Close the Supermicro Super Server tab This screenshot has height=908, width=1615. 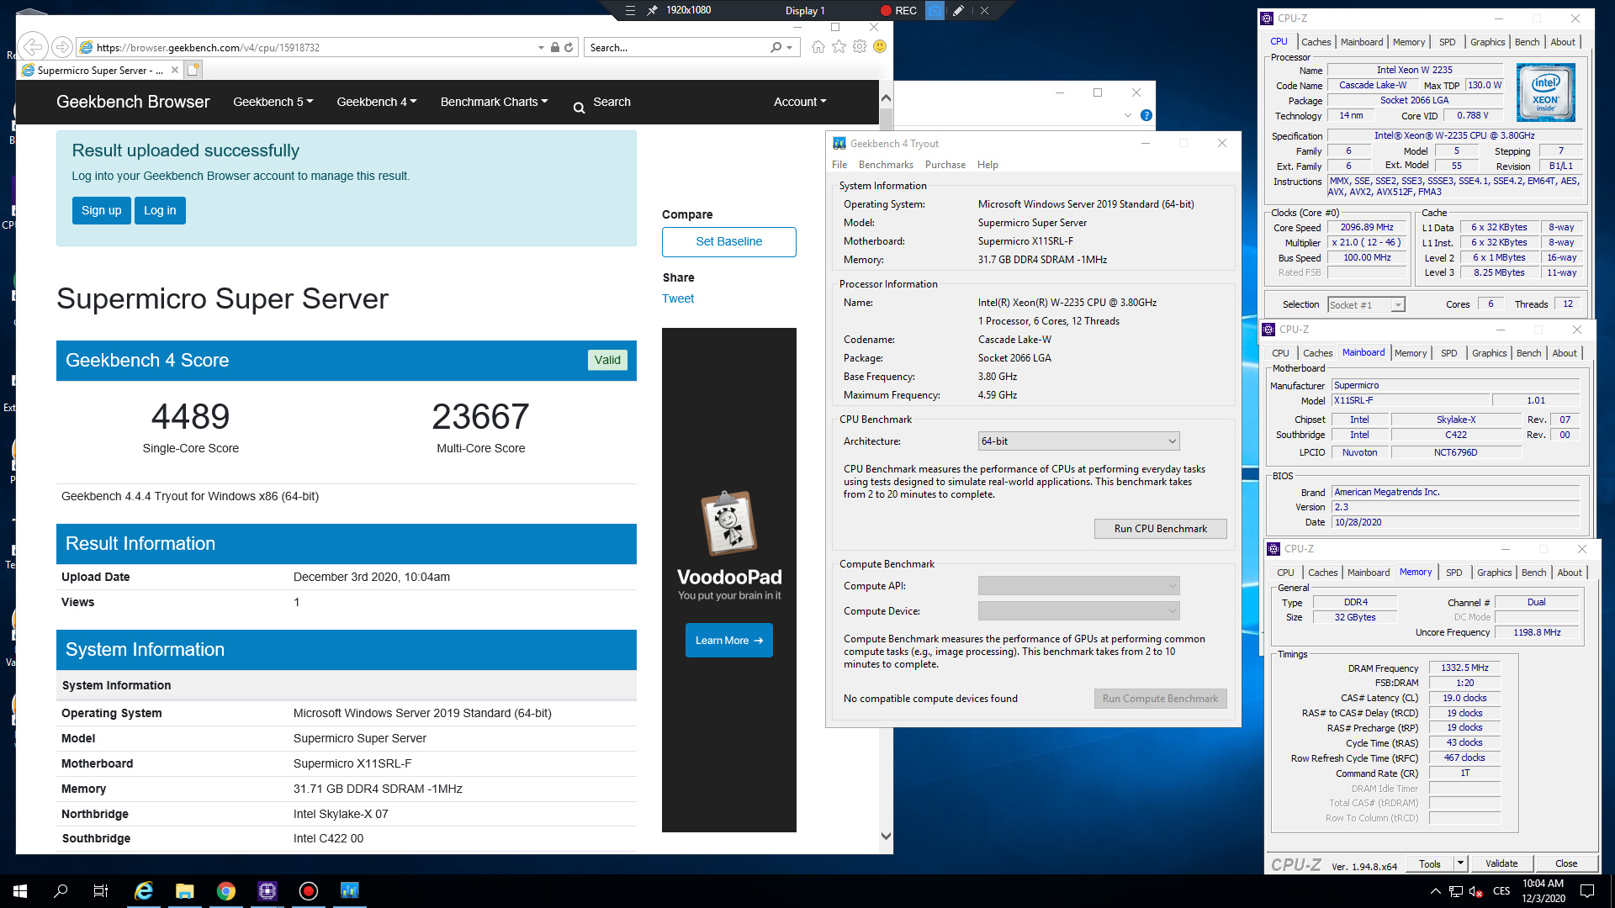click(x=174, y=70)
